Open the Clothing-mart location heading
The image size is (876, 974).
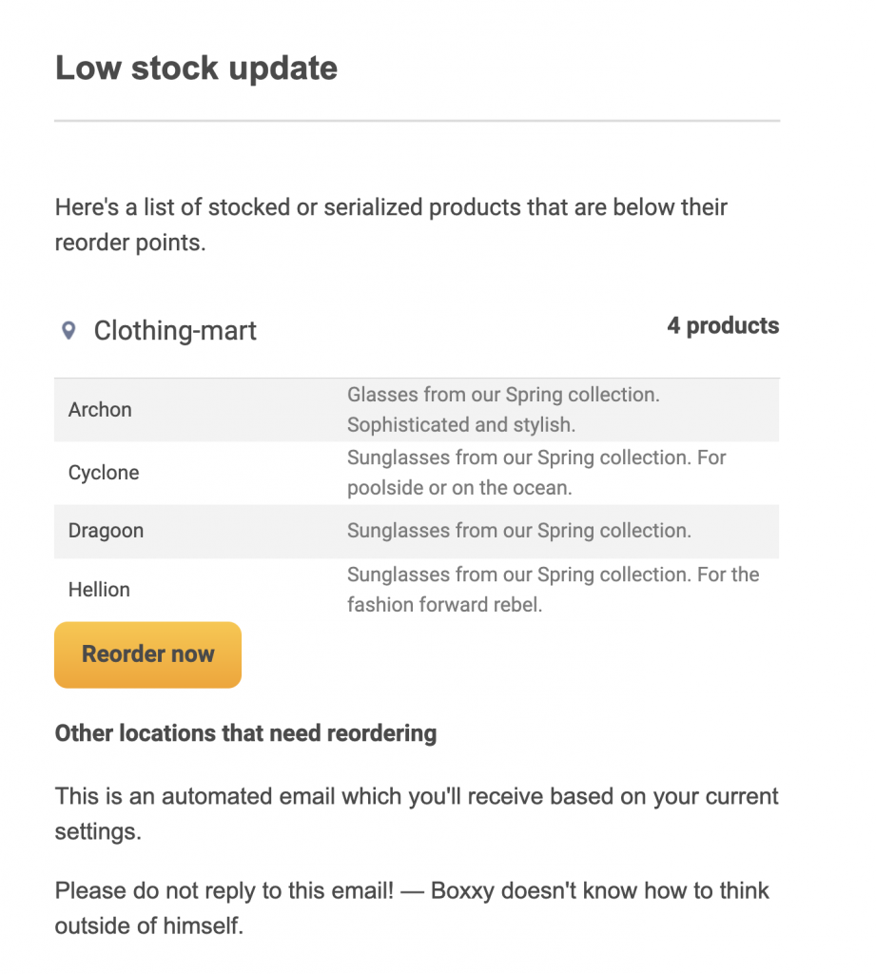point(175,330)
